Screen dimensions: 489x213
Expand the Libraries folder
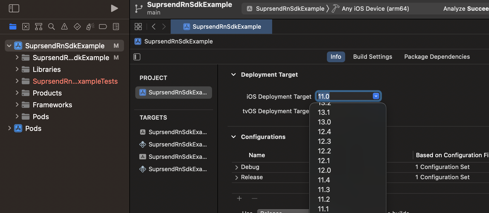pos(17,69)
